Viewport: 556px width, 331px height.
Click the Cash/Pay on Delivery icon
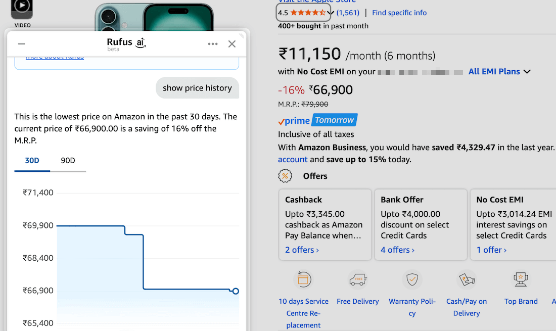point(467,279)
